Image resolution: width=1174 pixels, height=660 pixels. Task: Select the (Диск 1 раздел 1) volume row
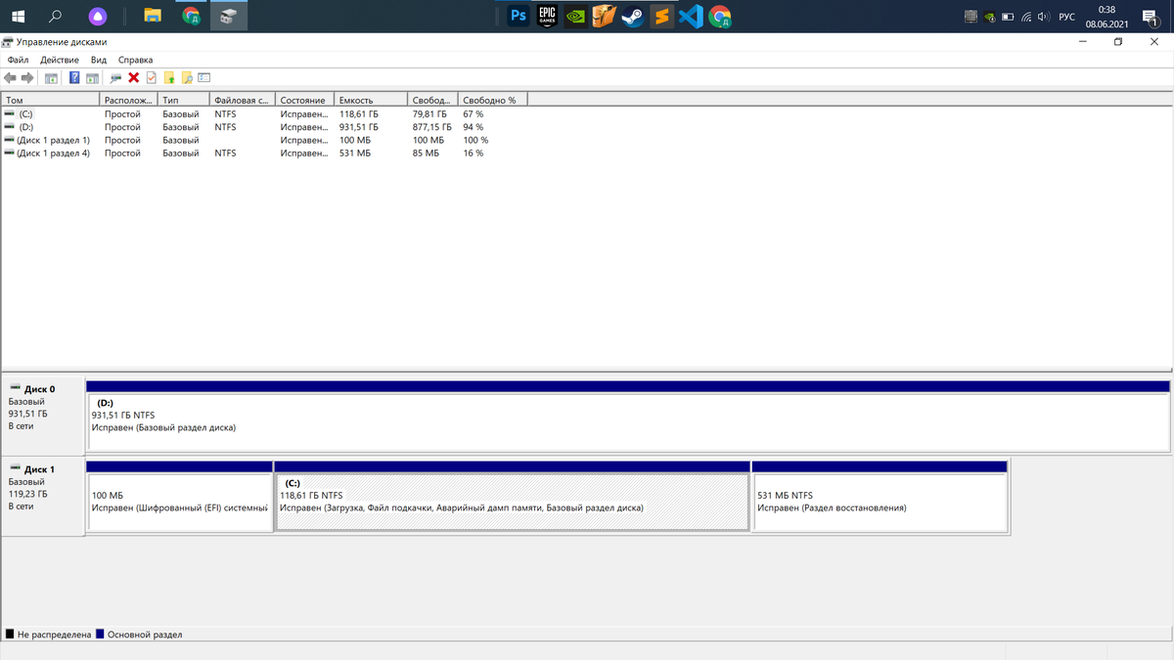[x=264, y=140]
